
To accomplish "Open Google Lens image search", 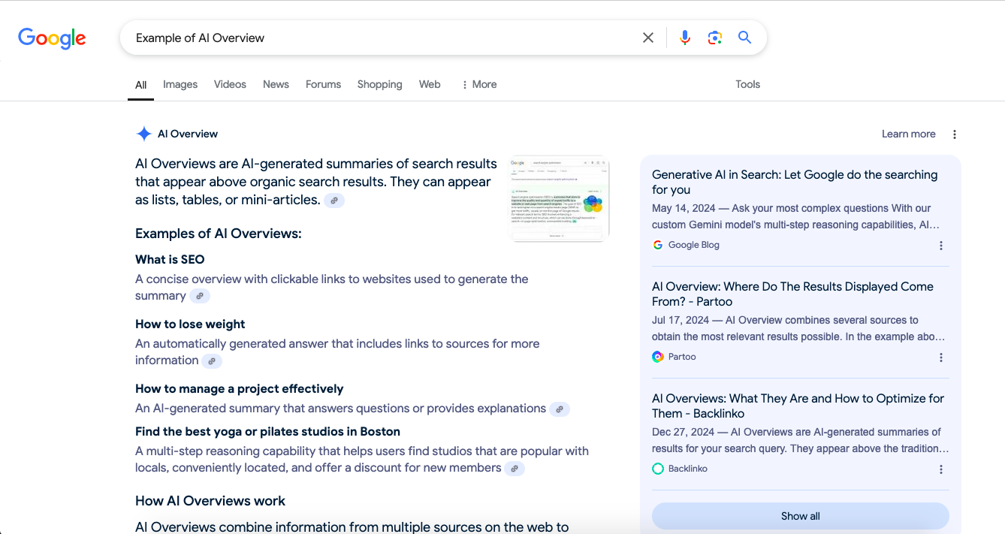I will (x=714, y=37).
